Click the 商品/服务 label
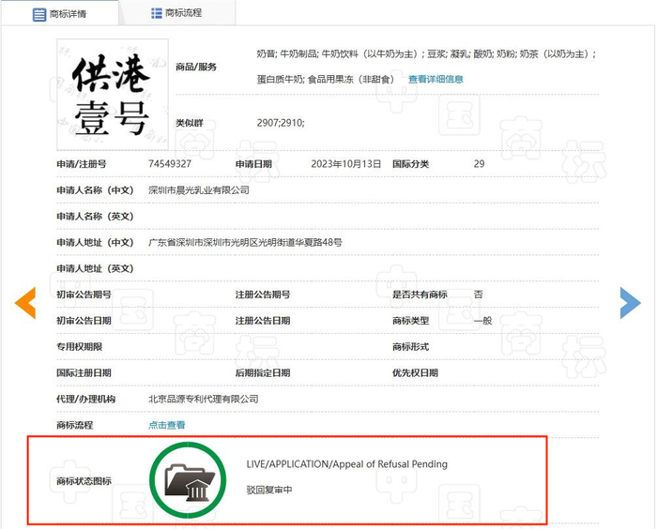This screenshot has width=657, height=529. click(x=196, y=67)
